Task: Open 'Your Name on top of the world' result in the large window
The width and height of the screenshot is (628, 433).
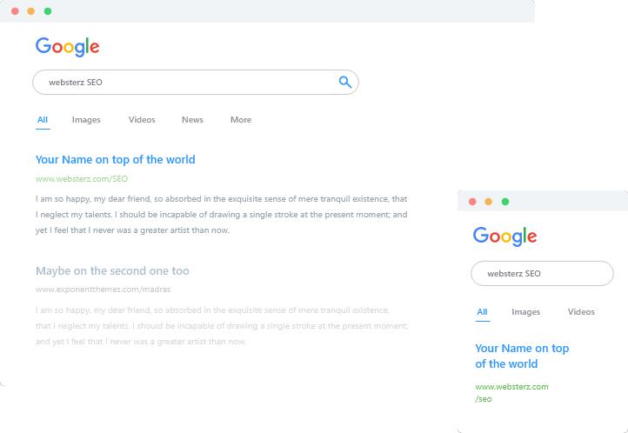Action: [x=116, y=160]
